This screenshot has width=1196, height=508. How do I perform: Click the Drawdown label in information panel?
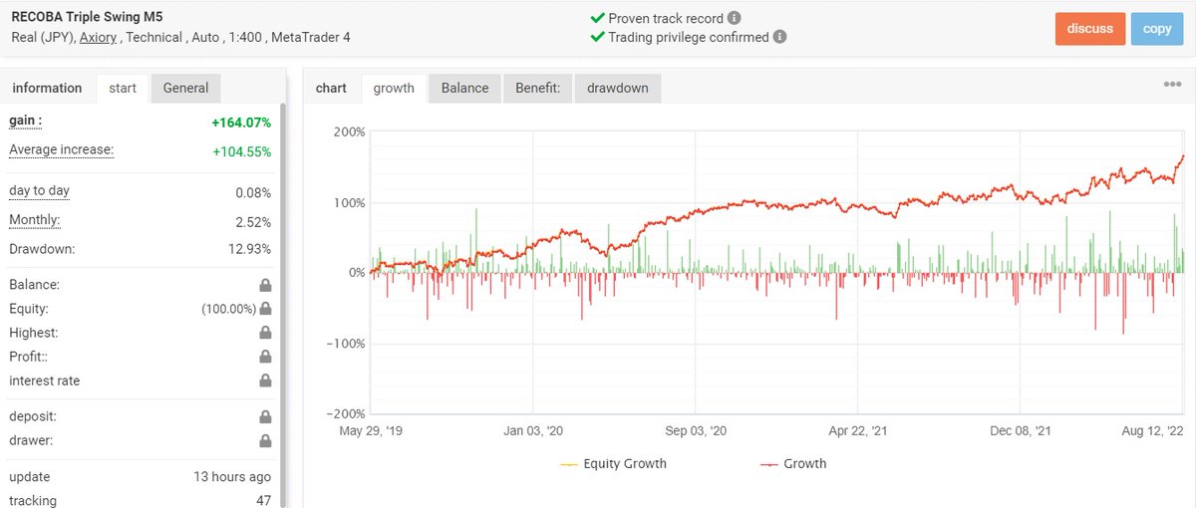click(x=42, y=248)
